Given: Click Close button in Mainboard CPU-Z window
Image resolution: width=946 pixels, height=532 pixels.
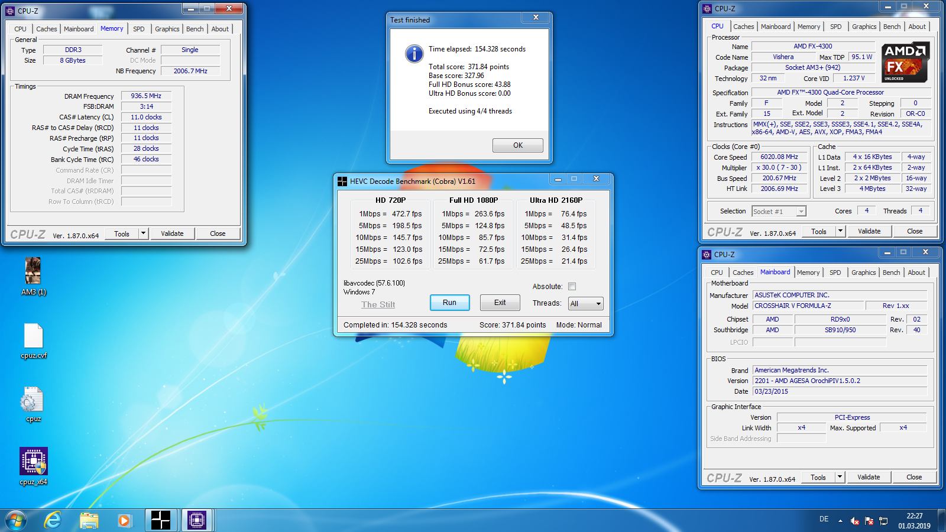Looking at the screenshot, I should click(914, 477).
